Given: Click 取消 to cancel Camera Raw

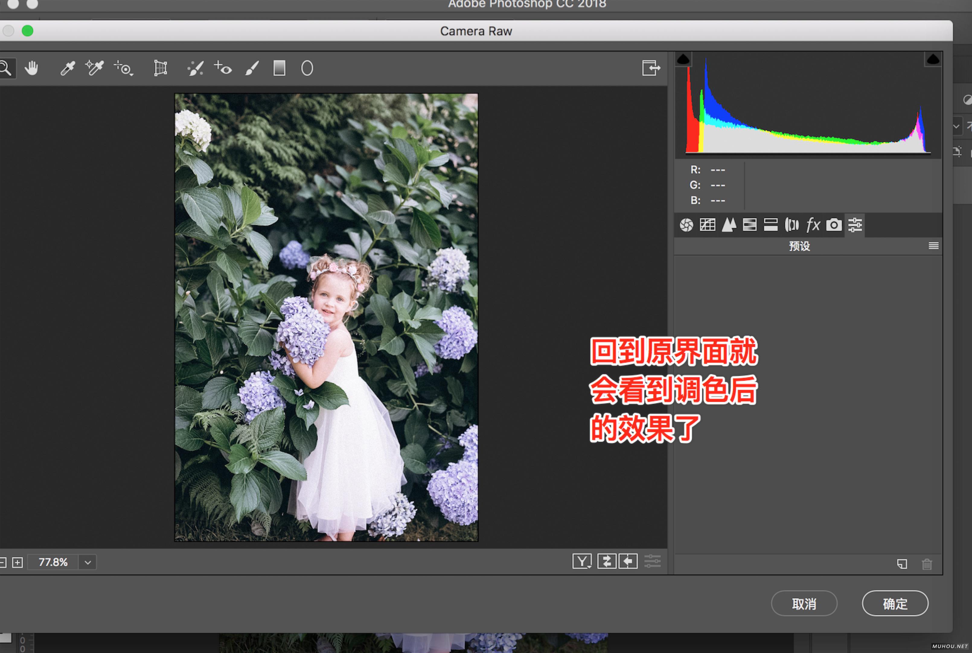Looking at the screenshot, I should tap(804, 603).
